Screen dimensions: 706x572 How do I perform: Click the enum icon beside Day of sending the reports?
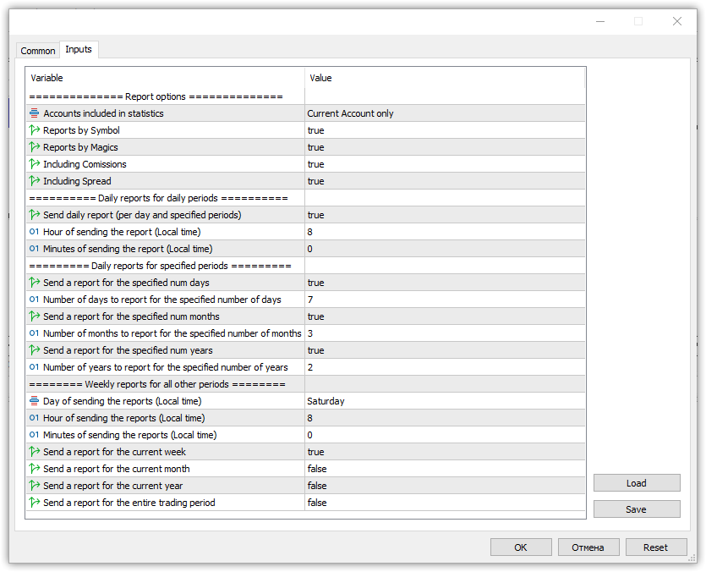[x=35, y=401]
